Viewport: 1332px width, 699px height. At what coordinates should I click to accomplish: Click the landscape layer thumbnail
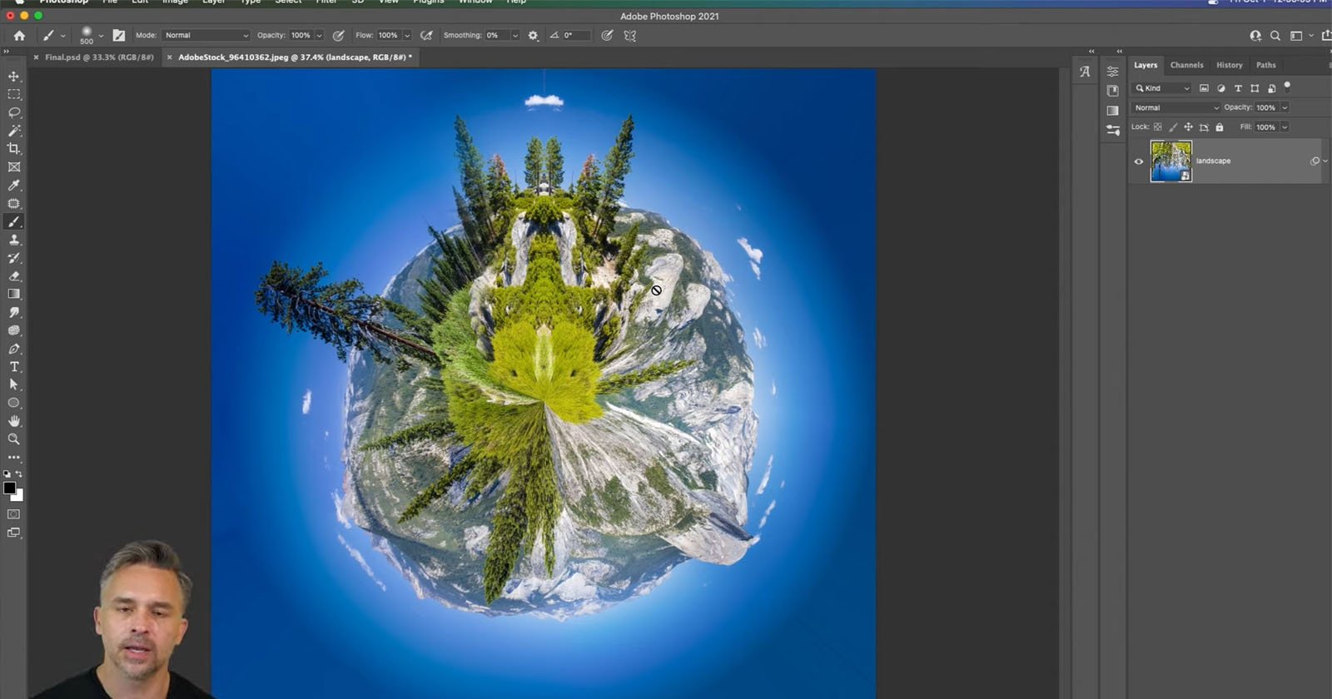point(1170,161)
